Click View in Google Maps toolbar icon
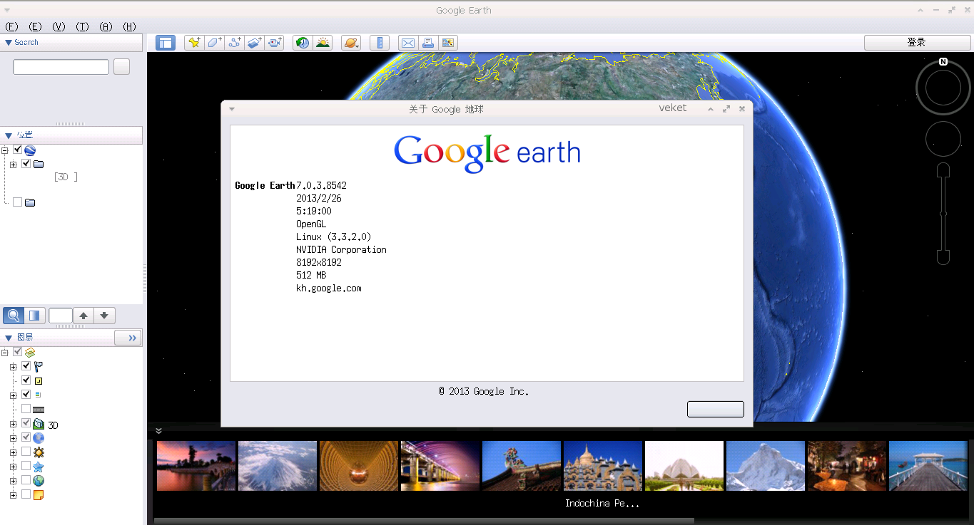 tap(448, 43)
